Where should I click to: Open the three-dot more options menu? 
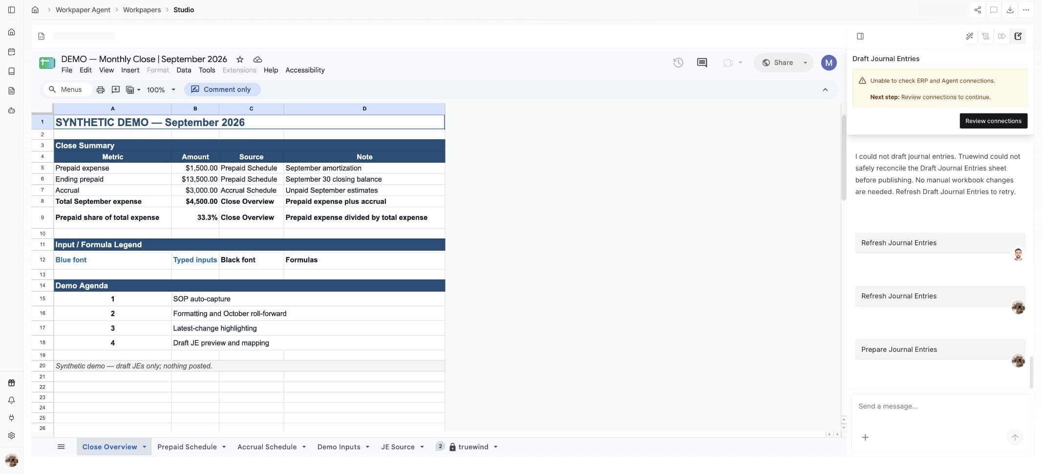pyautogui.click(x=1026, y=10)
